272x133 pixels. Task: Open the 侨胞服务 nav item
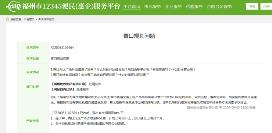194,7
